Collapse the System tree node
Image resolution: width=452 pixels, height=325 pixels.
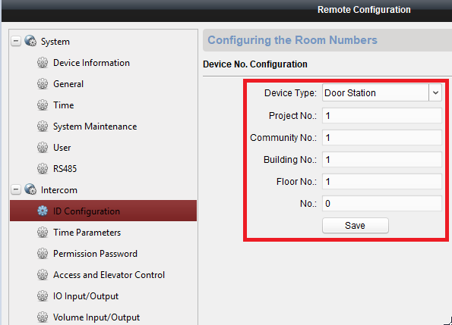(16, 41)
